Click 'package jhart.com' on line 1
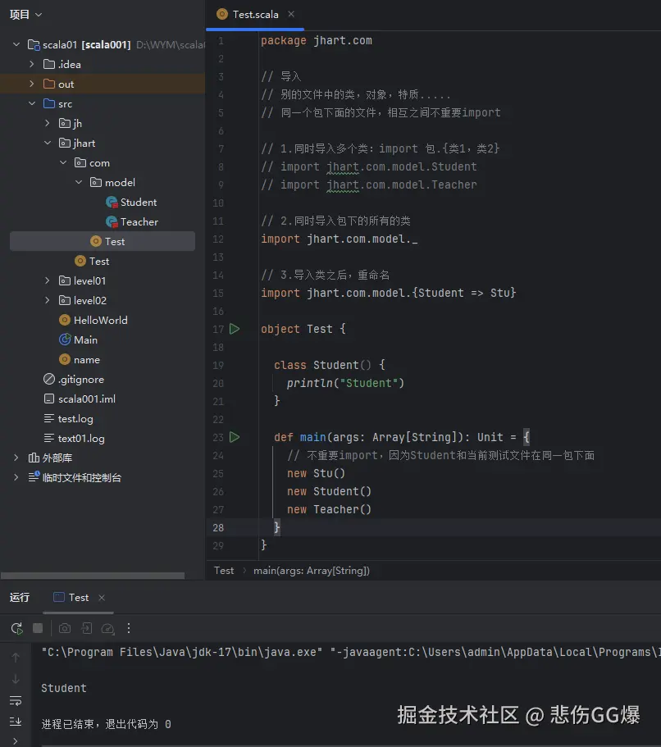This screenshot has height=747, width=661. (317, 40)
